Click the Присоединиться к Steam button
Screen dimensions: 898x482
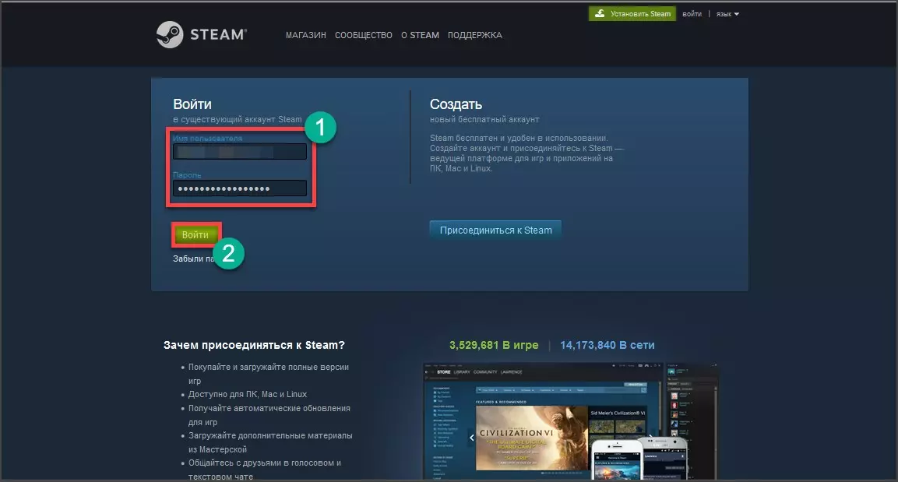tap(495, 230)
